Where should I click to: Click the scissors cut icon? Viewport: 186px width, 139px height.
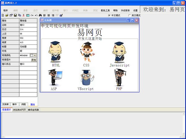tap(24, 15)
